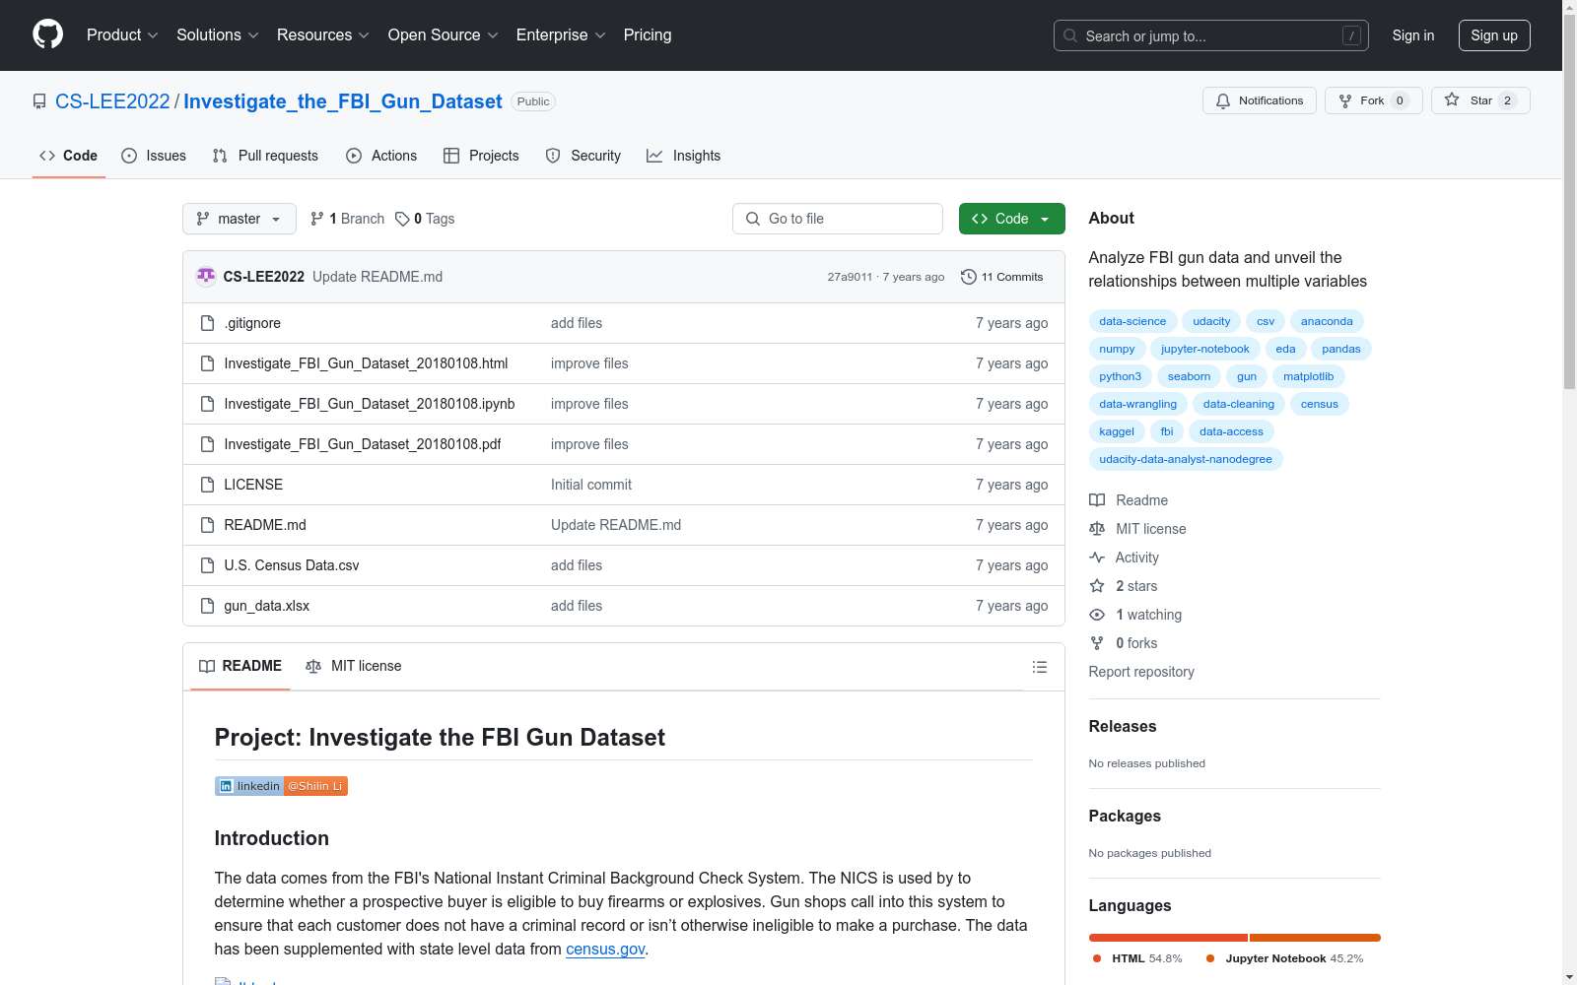The image size is (1577, 985).
Task: Click the file icon beside README.md
Action: pyautogui.click(x=207, y=525)
